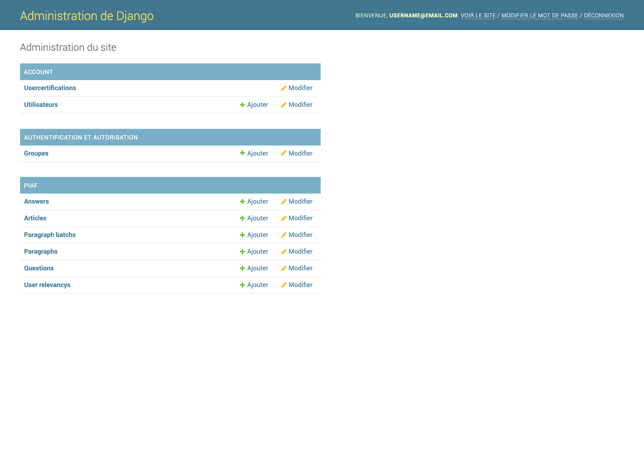Click Modifier text for User relevancys
The image size is (644, 473).
pyautogui.click(x=301, y=285)
